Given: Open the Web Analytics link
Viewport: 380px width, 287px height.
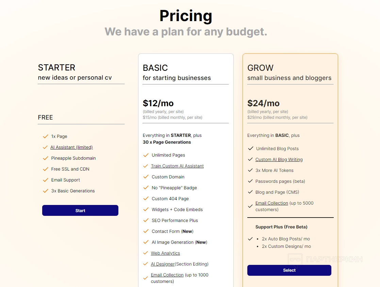Looking at the screenshot, I should point(165,253).
